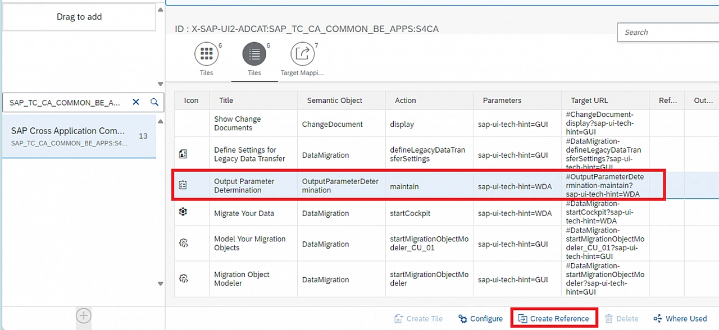
Task: Click the Delete button
Action: [621, 318]
